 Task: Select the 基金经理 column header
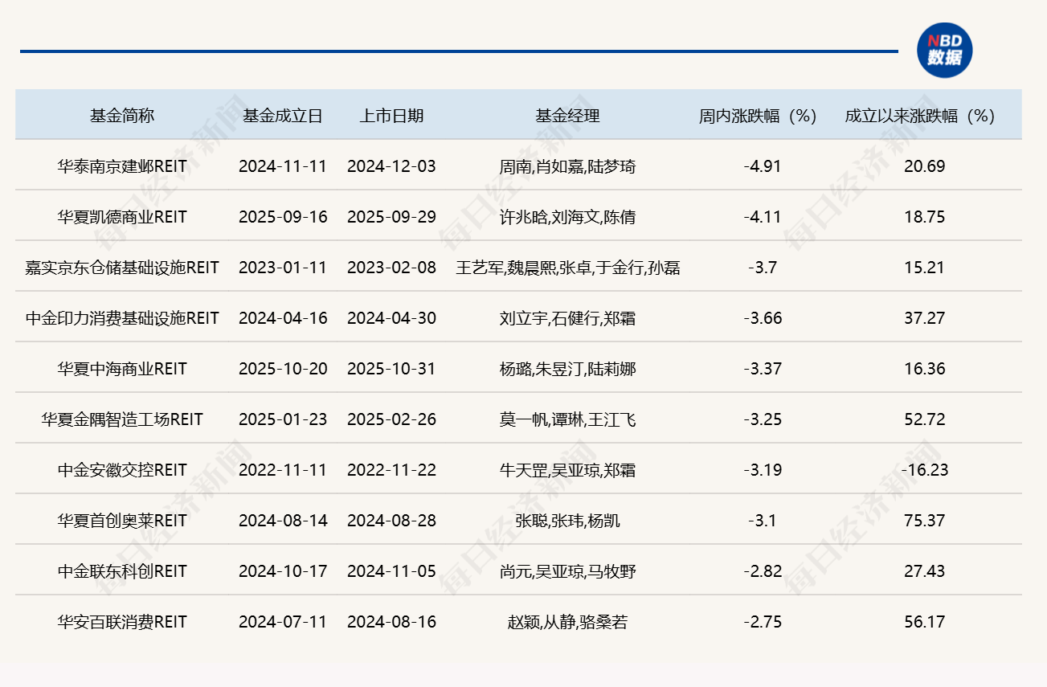coord(567,116)
